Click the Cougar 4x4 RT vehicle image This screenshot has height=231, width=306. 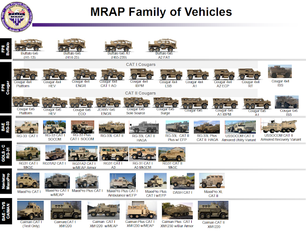tap(250, 74)
